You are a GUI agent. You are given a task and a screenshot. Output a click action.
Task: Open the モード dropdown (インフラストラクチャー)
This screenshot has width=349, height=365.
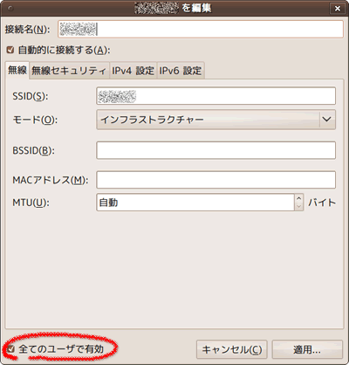click(x=216, y=120)
